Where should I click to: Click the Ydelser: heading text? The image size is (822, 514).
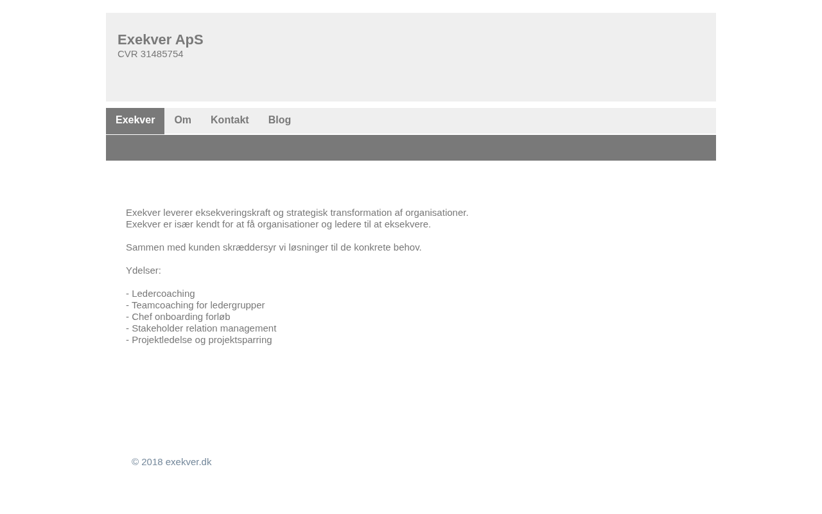143,270
